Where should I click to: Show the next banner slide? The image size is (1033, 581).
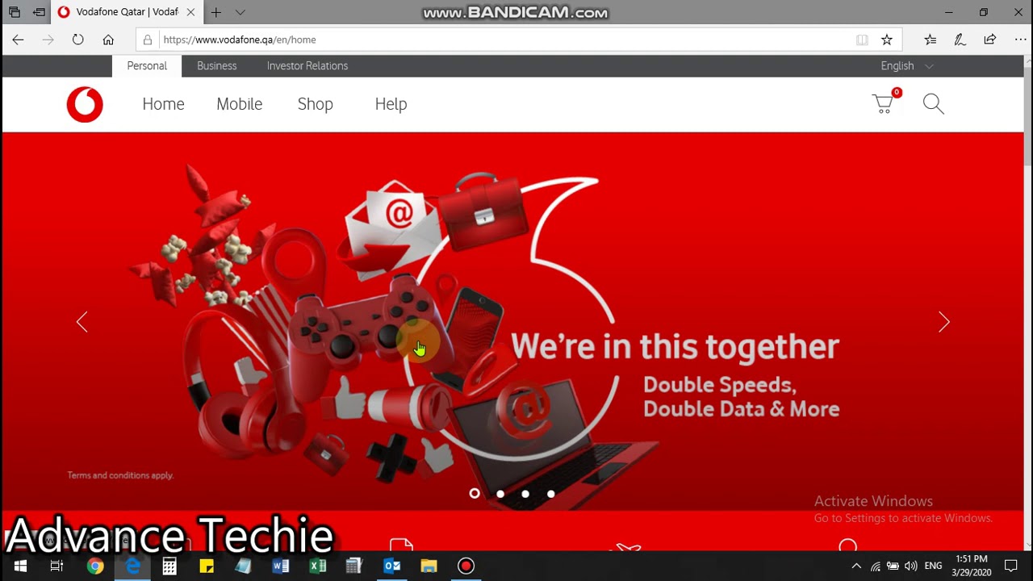click(x=944, y=322)
